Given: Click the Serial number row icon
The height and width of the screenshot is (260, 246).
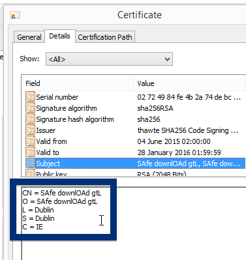Looking at the screenshot, I should point(30,97).
